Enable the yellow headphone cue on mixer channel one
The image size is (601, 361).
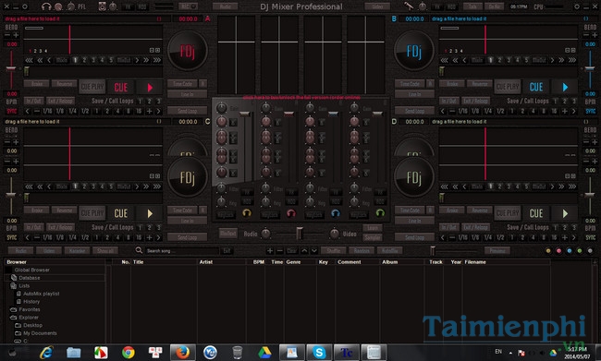coord(247,213)
